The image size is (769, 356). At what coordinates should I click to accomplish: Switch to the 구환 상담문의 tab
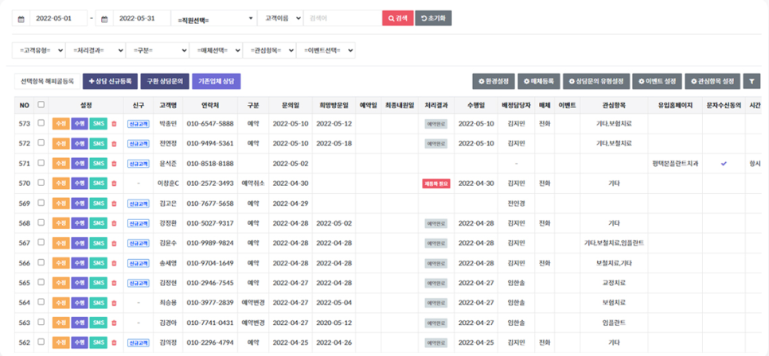coord(165,81)
